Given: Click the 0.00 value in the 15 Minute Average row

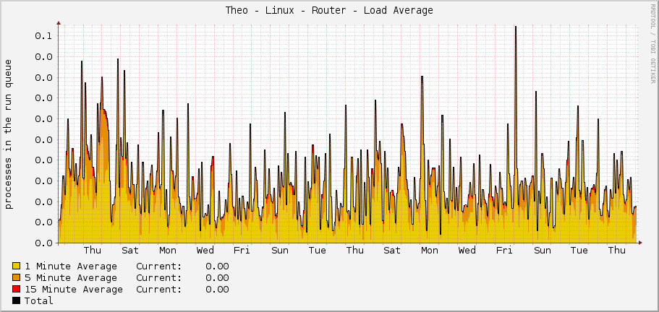Looking at the screenshot, I should pyautogui.click(x=217, y=290).
